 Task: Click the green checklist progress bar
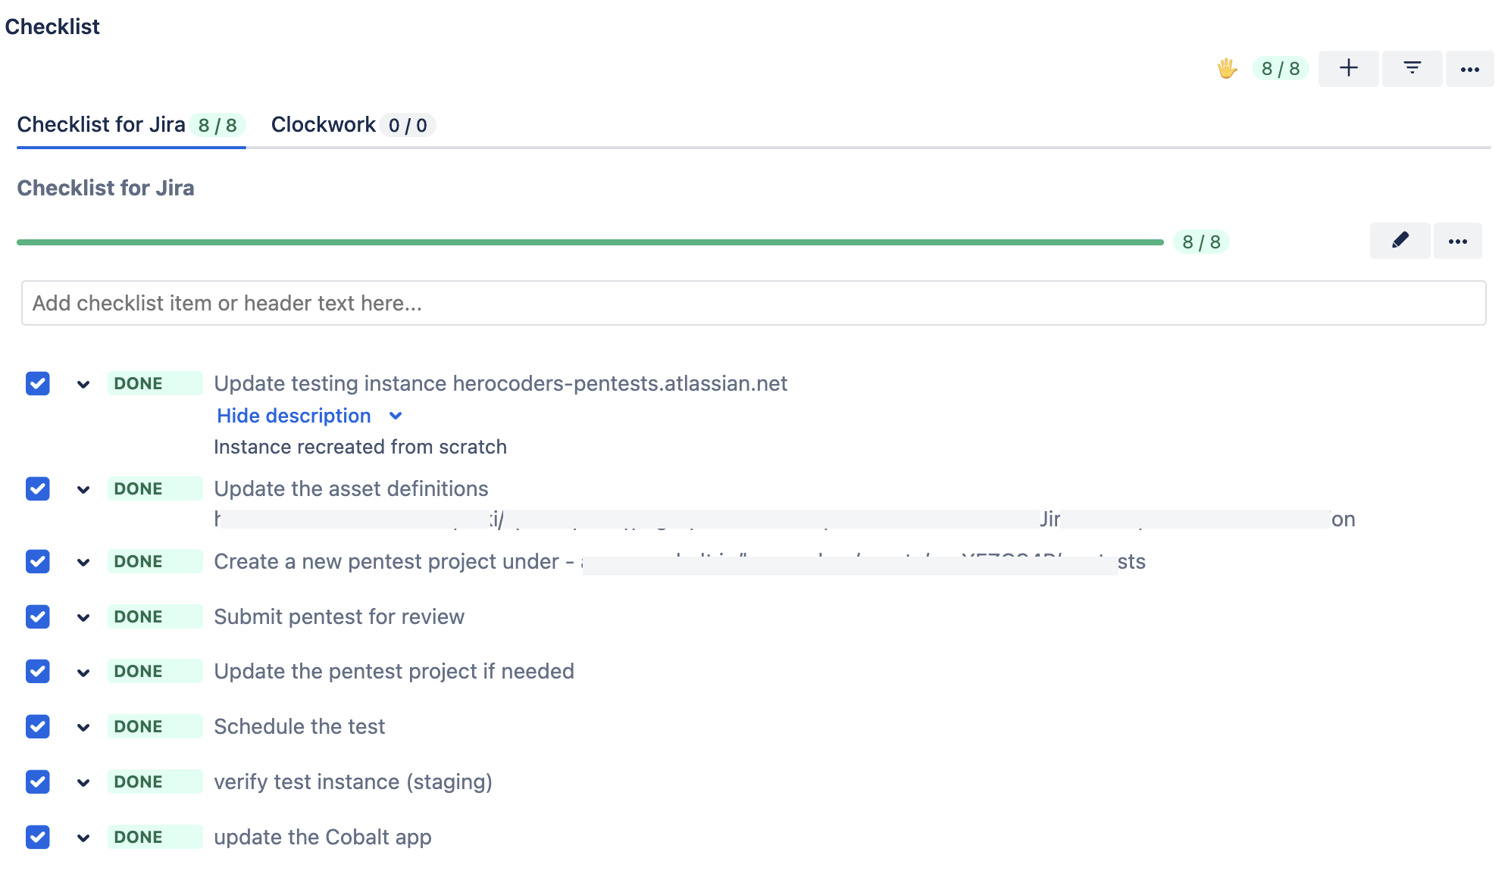tap(590, 242)
